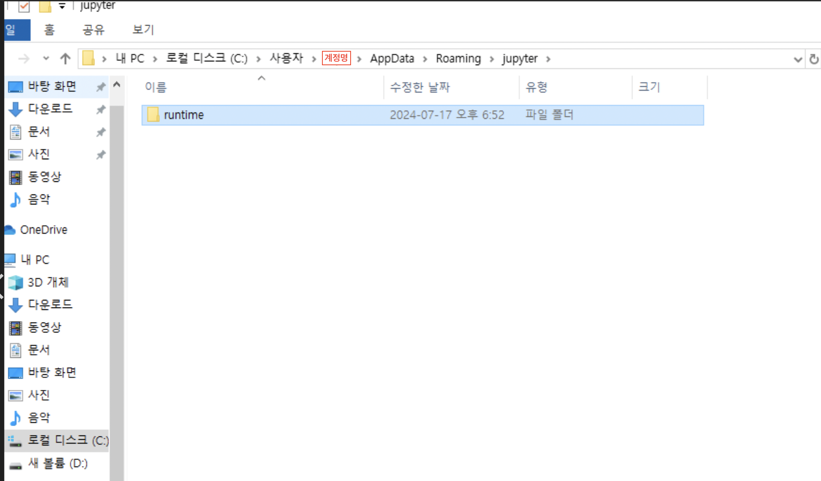The height and width of the screenshot is (481, 821).
Task: Open 문서 under 내 PC
Action: 39,350
